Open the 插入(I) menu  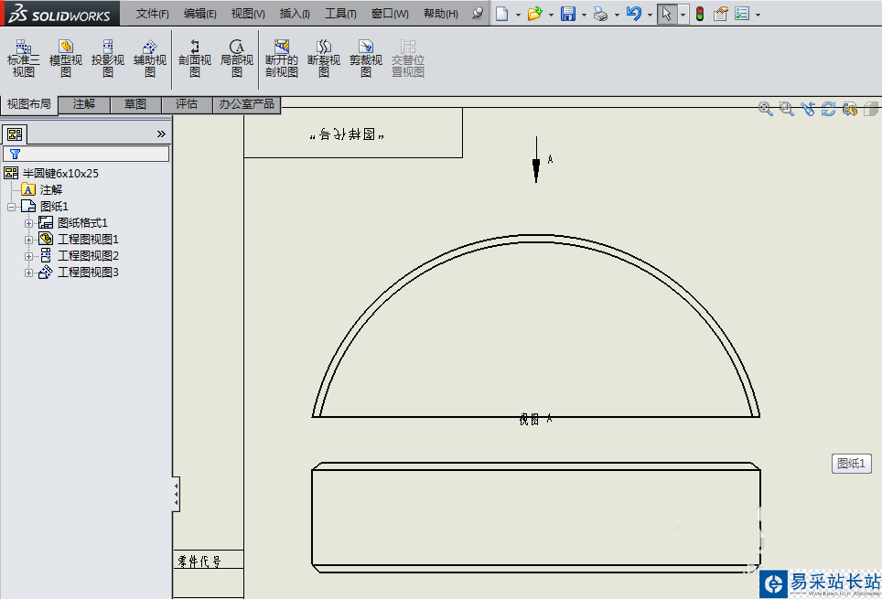[x=295, y=14]
